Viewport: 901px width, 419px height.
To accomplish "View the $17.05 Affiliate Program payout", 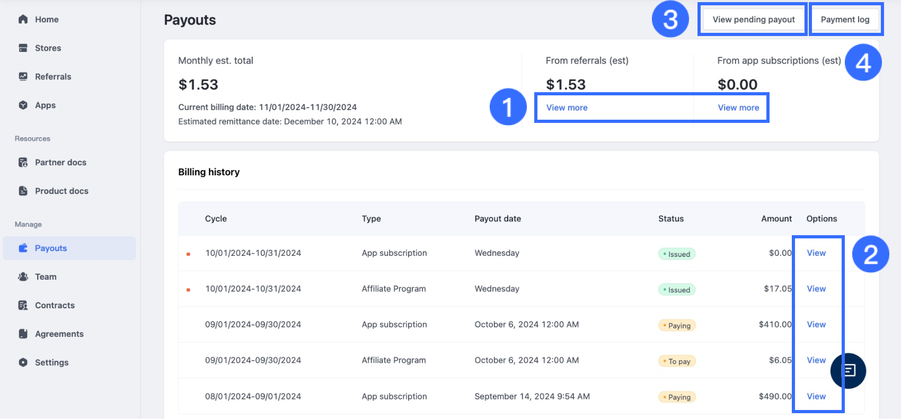I will pyautogui.click(x=816, y=289).
